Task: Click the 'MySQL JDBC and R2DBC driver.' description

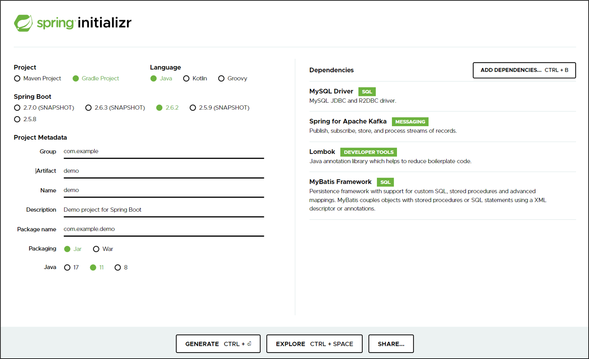Action: (353, 101)
